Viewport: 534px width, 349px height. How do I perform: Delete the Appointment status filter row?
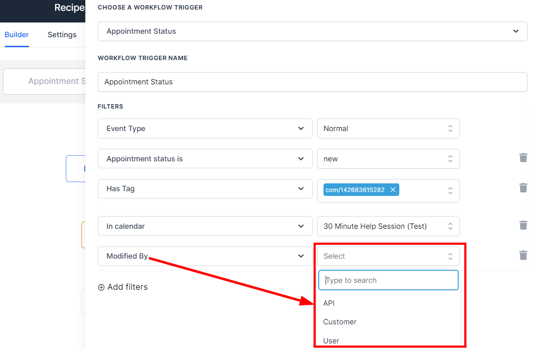pos(523,157)
